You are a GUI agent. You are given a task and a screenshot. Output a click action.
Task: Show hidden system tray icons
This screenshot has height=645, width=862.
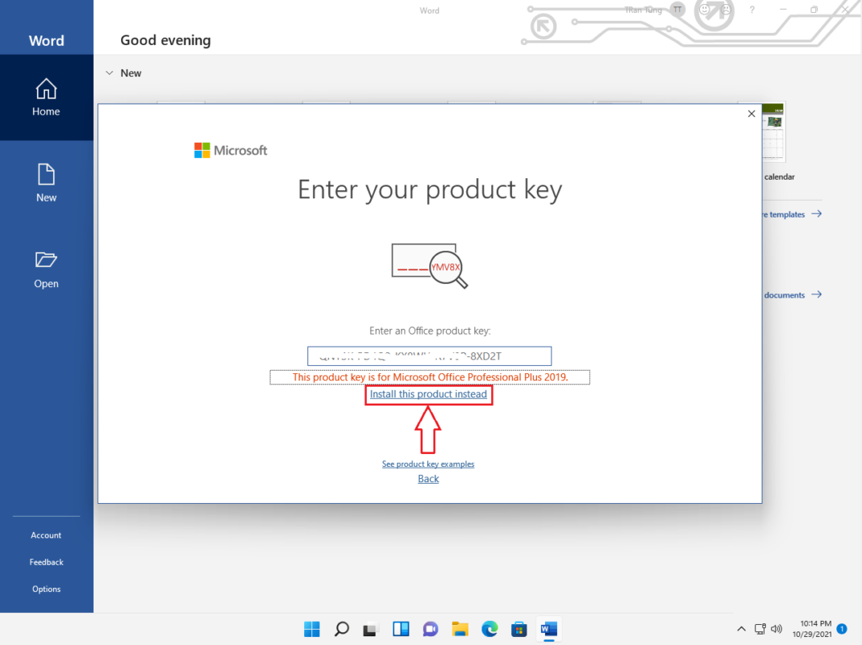[x=741, y=629]
